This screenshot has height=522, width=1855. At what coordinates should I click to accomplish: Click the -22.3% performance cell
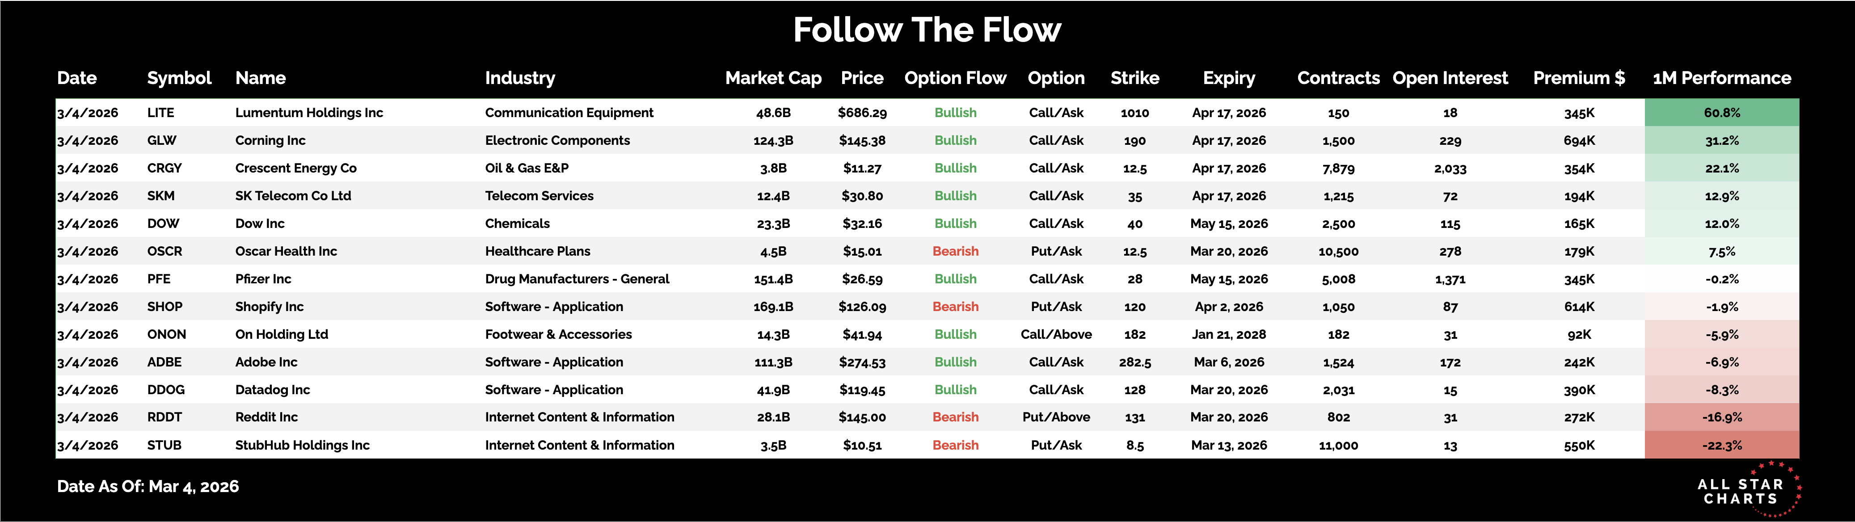1722,445
